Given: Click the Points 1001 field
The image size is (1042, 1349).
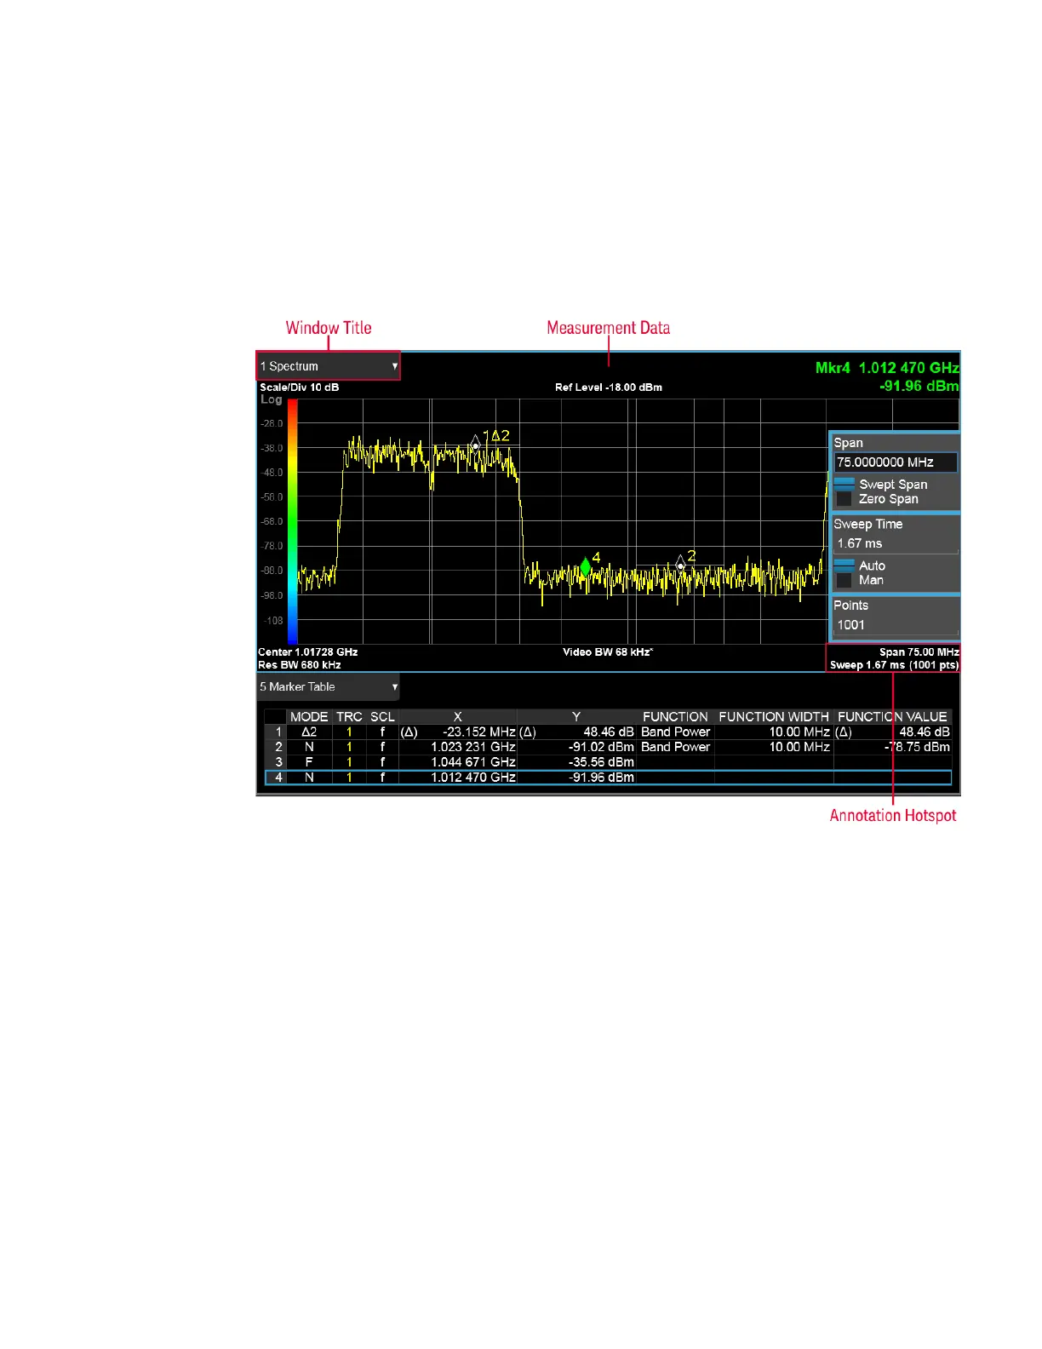Looking at the screenshot, I should coord(895,625).
